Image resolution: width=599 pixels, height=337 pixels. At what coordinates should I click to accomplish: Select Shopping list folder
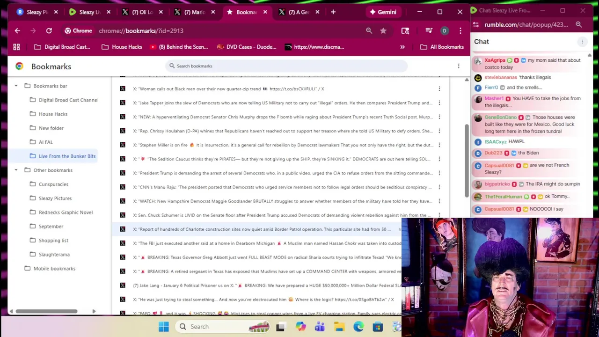49,241
